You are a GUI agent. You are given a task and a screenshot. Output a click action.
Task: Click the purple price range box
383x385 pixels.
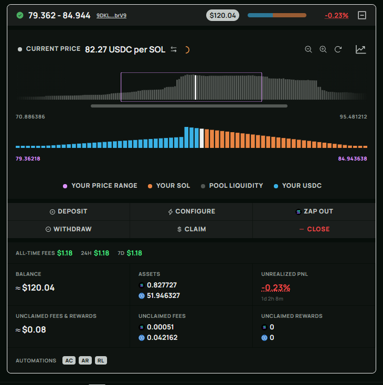191,87
